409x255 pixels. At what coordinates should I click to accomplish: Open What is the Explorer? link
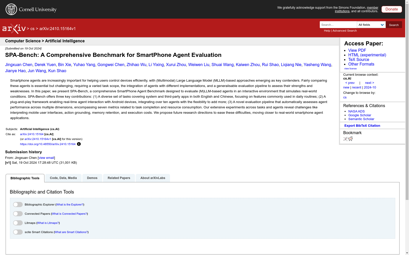point(70,205)
